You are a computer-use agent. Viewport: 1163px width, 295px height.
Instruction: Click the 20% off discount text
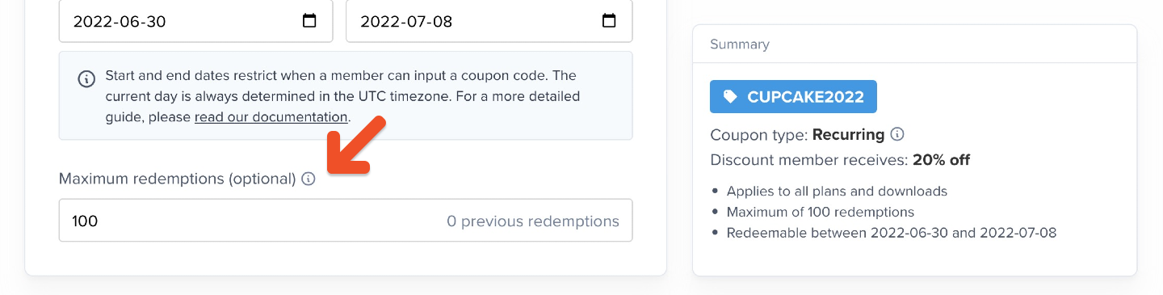tap(941, 160)
